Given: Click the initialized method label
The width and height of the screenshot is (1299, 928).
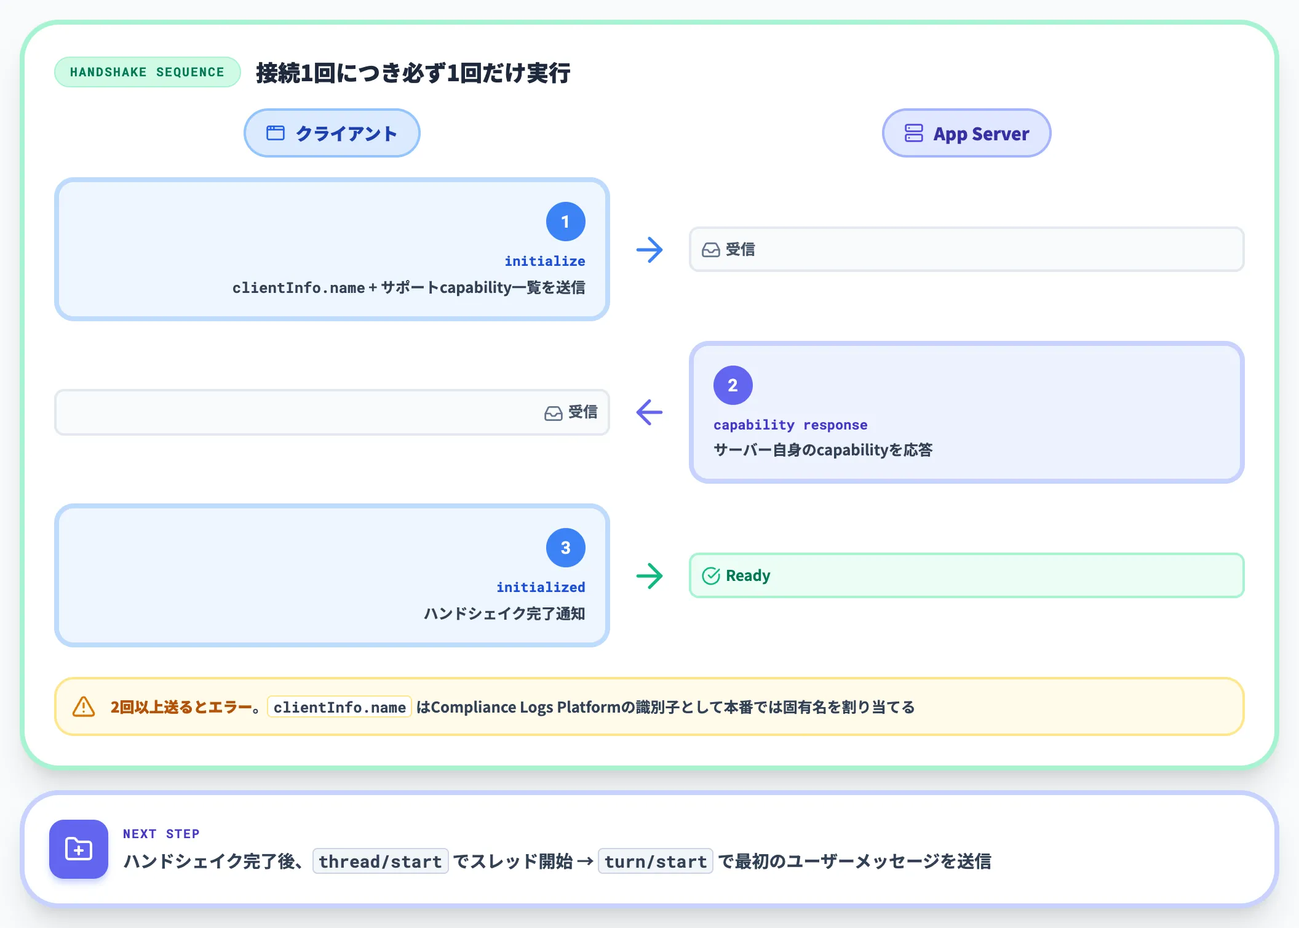Looking at the screenshot, I should tap(541, 587).
